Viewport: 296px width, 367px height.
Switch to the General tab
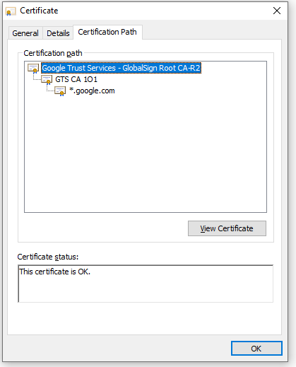click(x=25, y=33)
